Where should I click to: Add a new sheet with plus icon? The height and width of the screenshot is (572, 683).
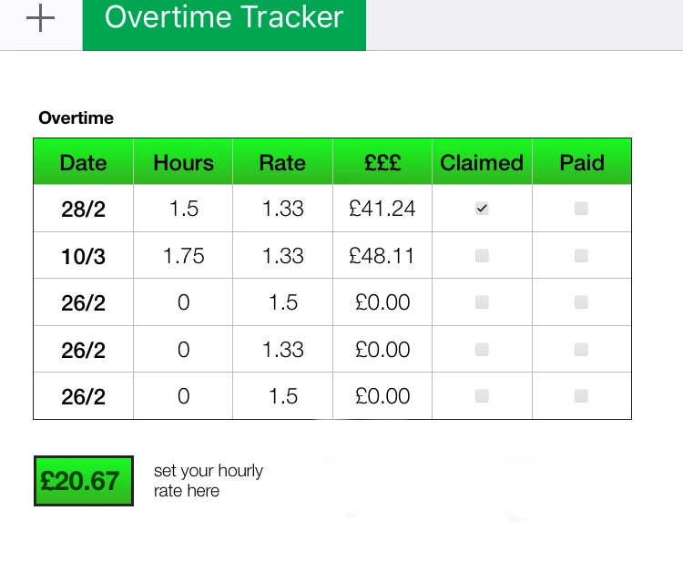pos(40,18)
